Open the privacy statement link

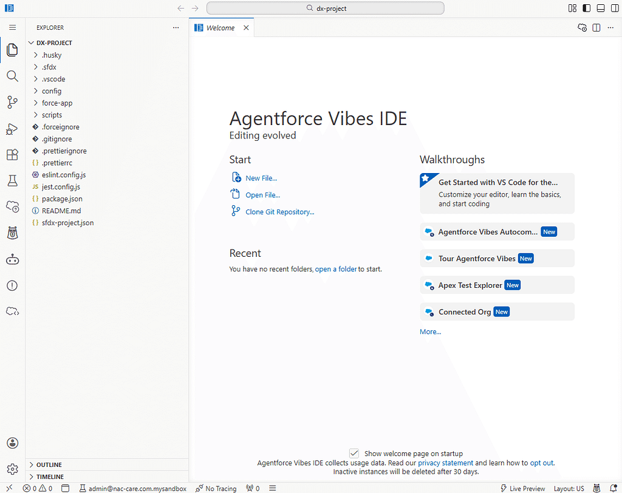coord(445,463)
